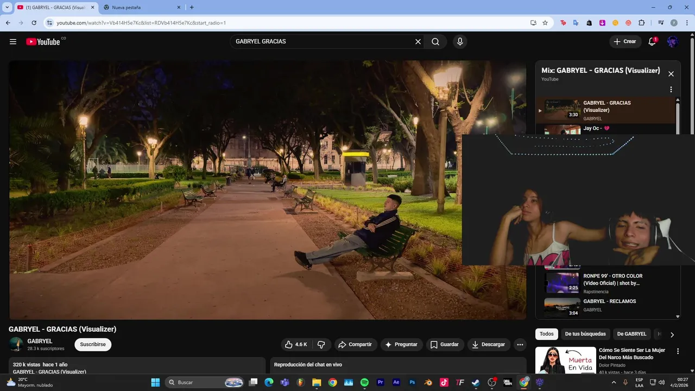Image resolution: width=695 pixels, height=391 pixels.
Task: Show next filter chips arrow
Action: [x=672, y=335]
